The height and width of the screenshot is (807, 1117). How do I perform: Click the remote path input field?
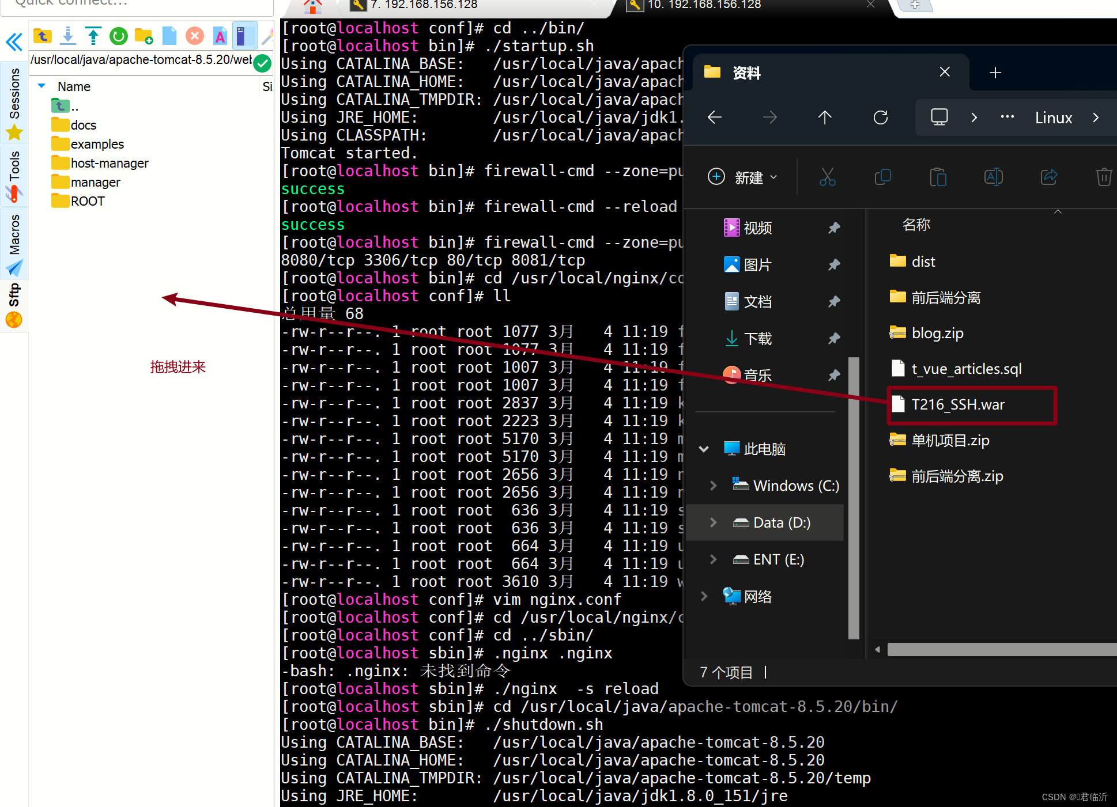pos(140,60)
